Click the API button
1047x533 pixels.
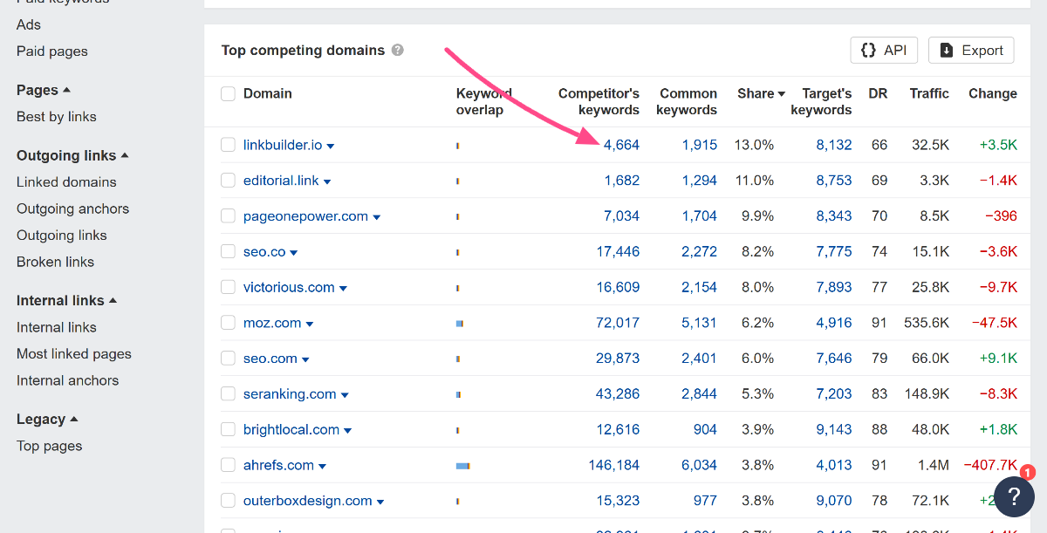(884, 50)
